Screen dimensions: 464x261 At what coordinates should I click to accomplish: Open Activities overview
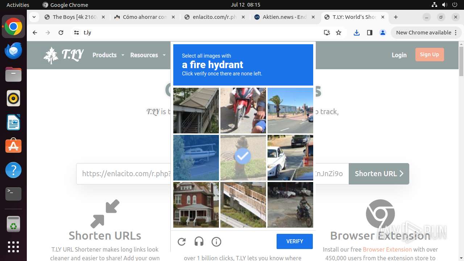coord(18,5)
